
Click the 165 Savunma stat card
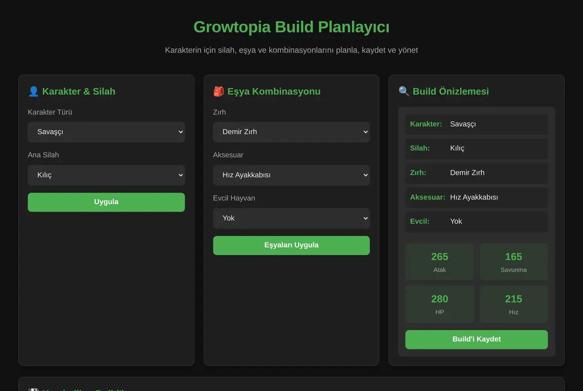coord(514,262)
